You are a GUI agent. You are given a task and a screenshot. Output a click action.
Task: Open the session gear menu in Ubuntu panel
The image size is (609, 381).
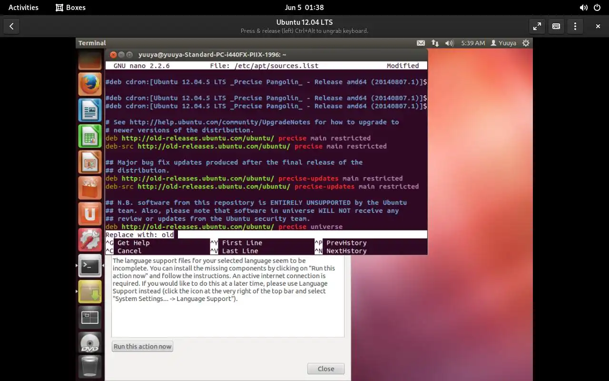526,43
